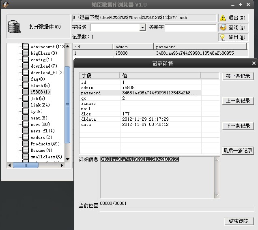Click the i5808 cell in results table

[121, 53]
